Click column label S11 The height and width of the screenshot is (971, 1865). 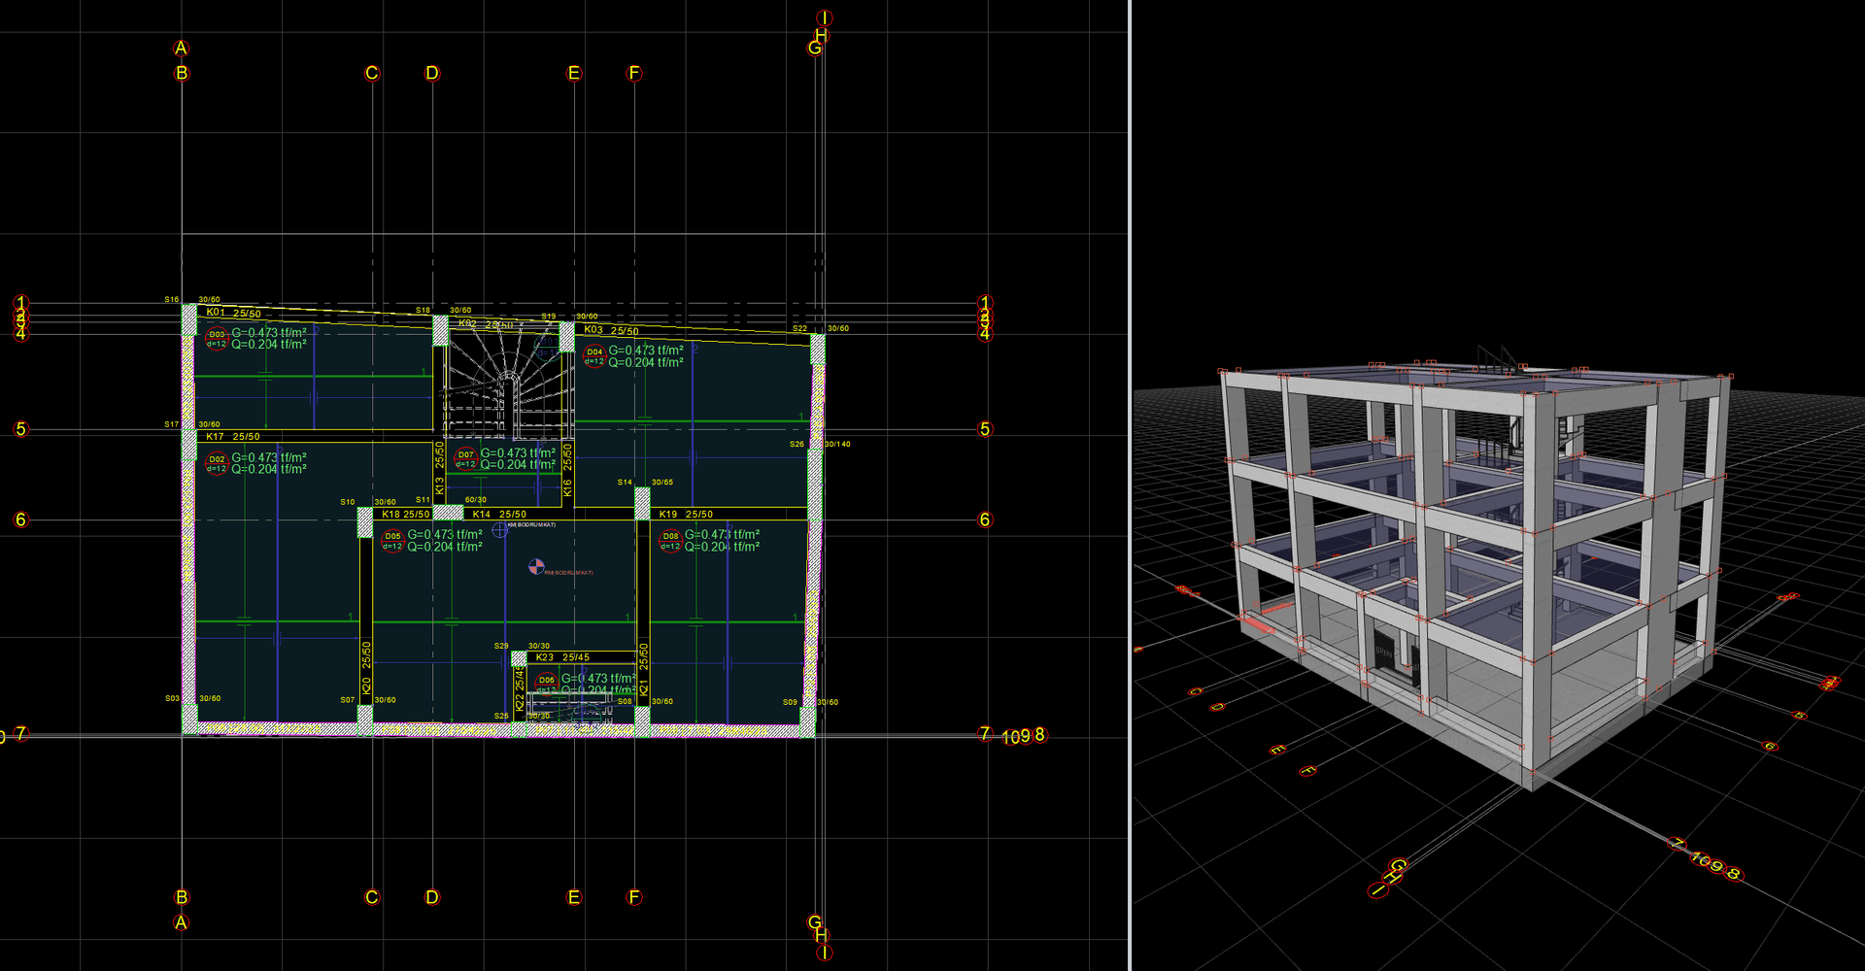[x=423, y=500]
